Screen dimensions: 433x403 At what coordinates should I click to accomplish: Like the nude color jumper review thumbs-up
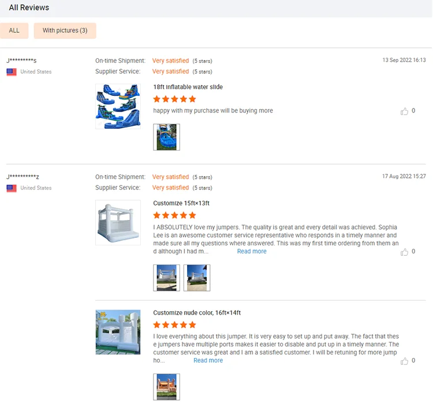coord(404,361)
